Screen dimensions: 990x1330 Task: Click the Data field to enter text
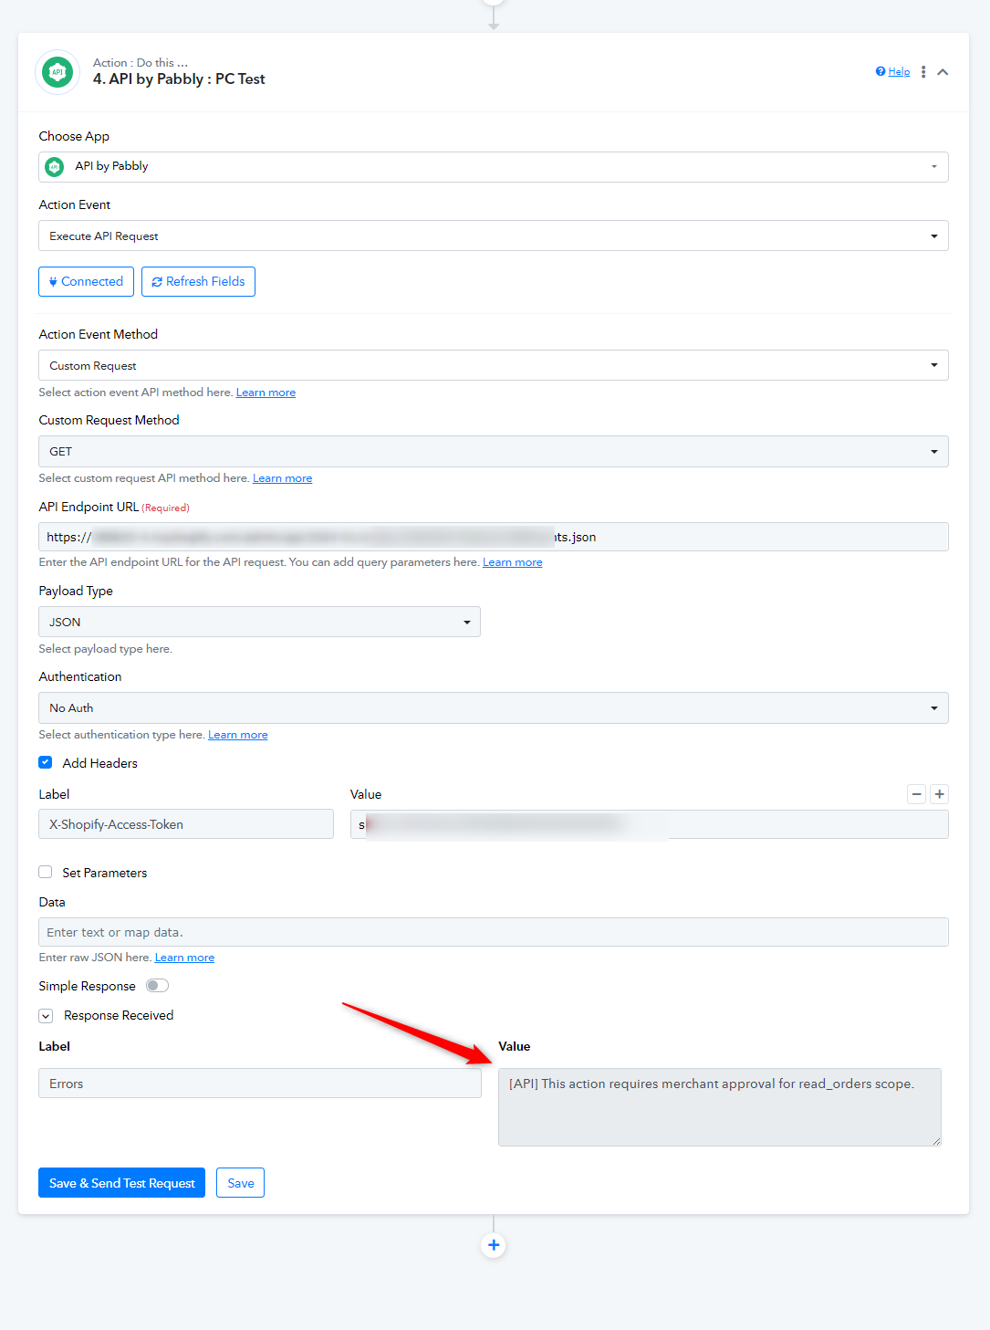pyautogui.click(x=494, y=932)
